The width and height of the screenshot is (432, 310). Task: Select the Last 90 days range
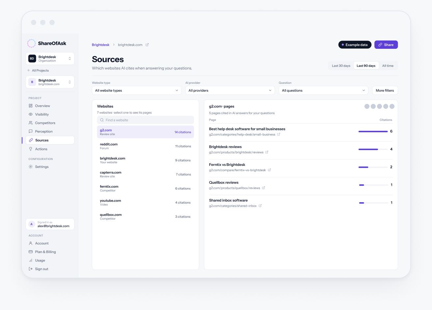pos(366,66)
